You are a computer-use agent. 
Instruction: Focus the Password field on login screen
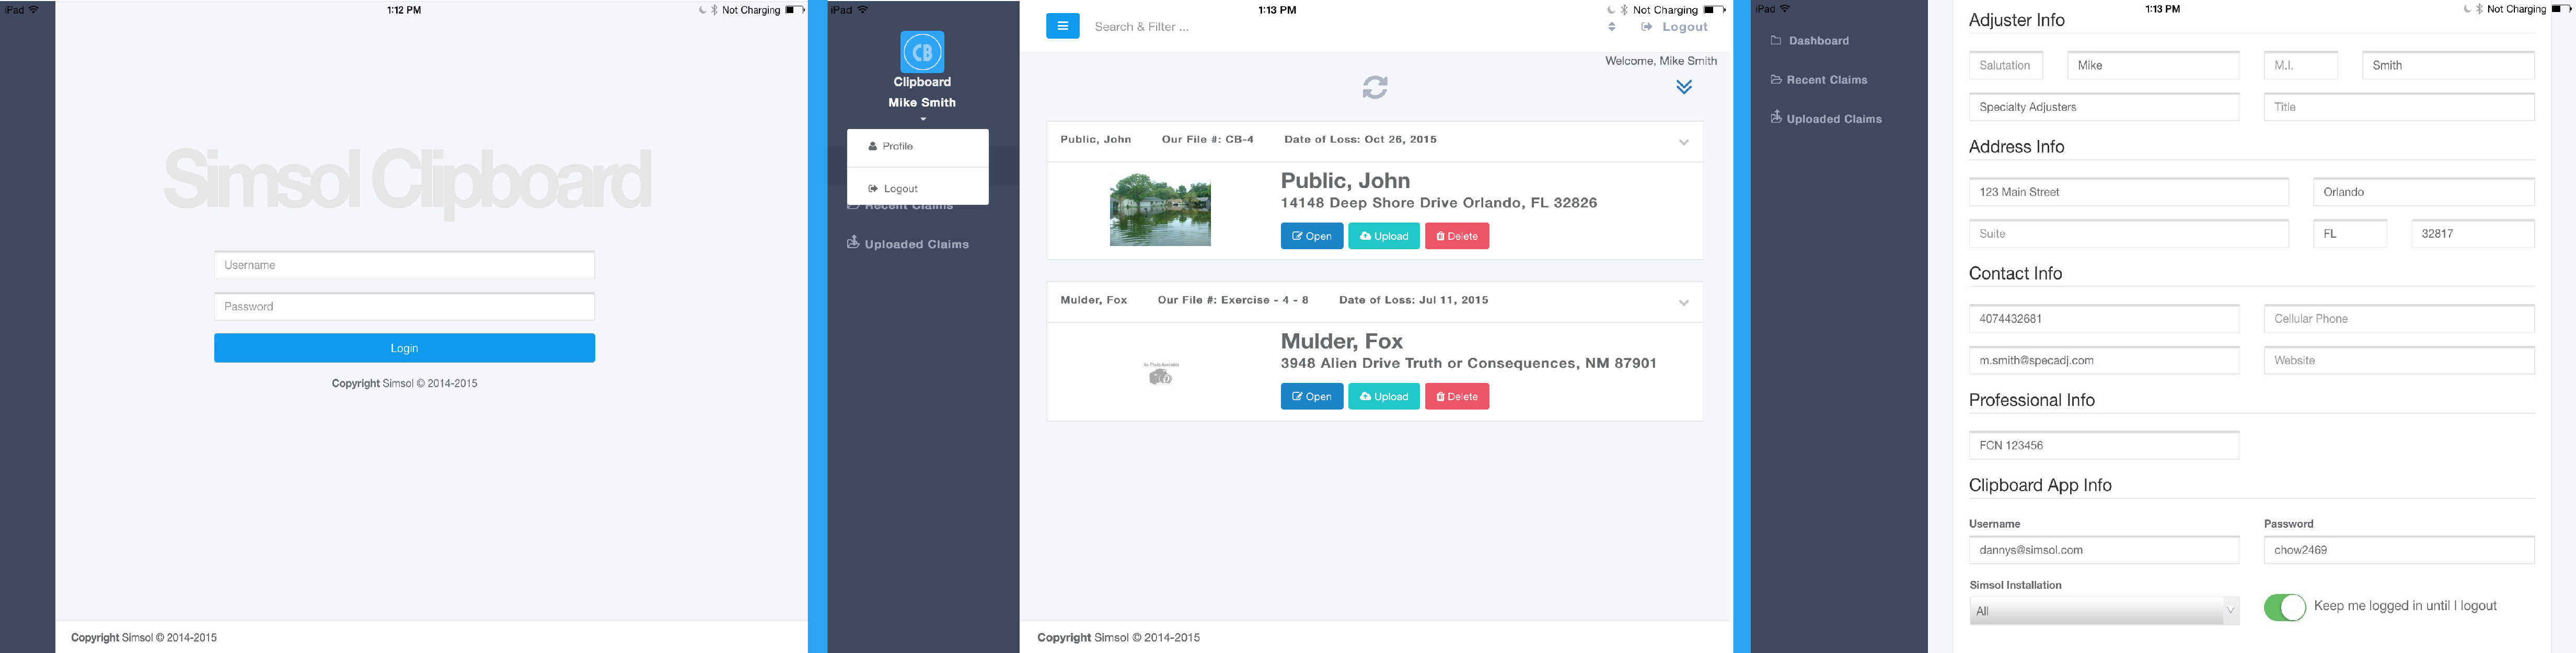tap(404, 306)
